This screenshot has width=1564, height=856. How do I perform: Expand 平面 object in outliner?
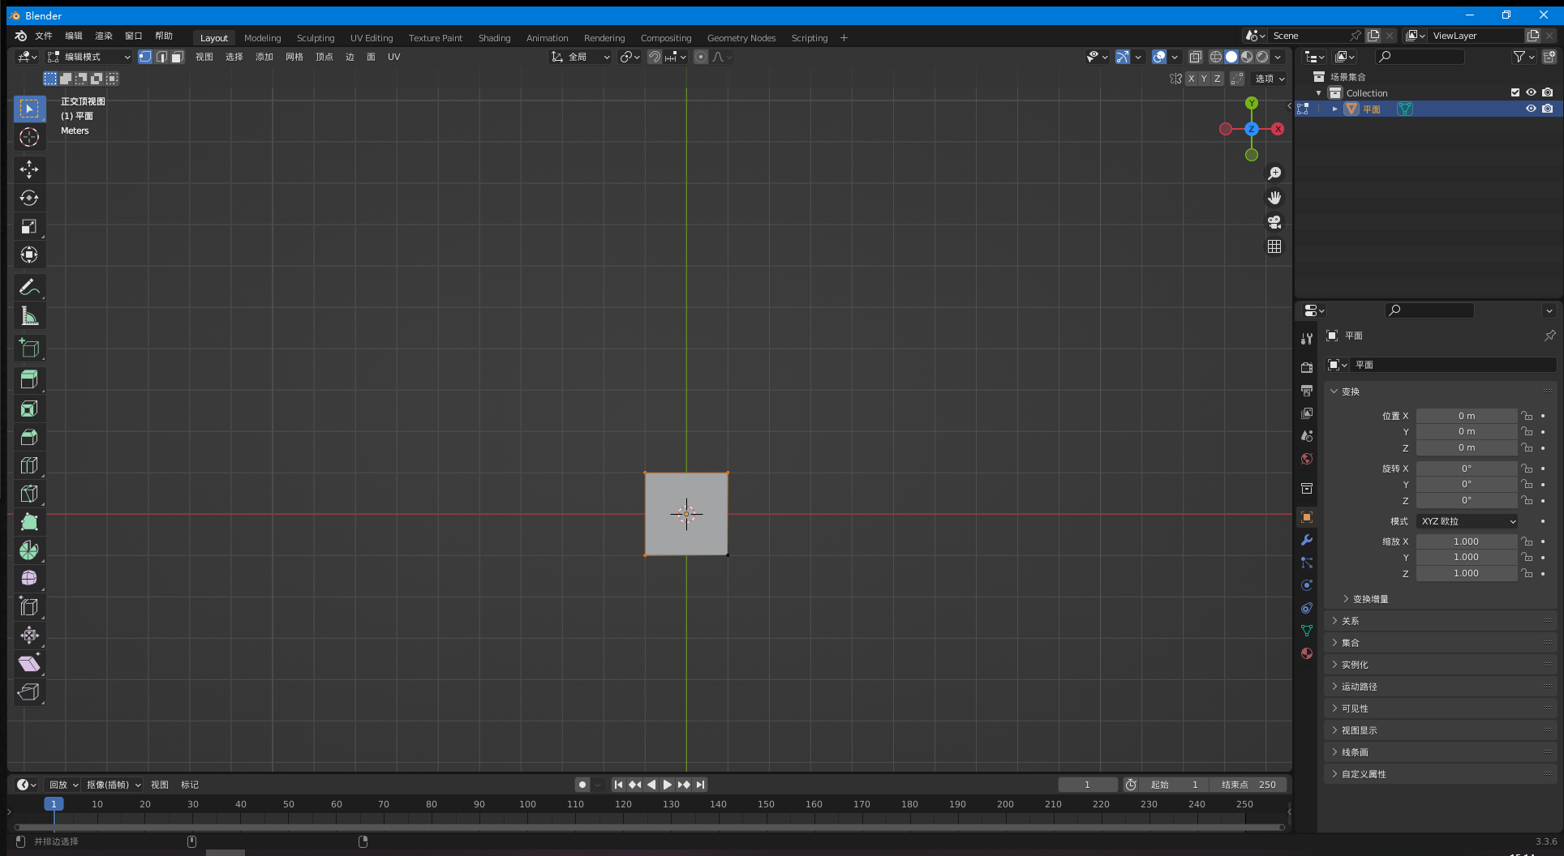(1334, 109)
